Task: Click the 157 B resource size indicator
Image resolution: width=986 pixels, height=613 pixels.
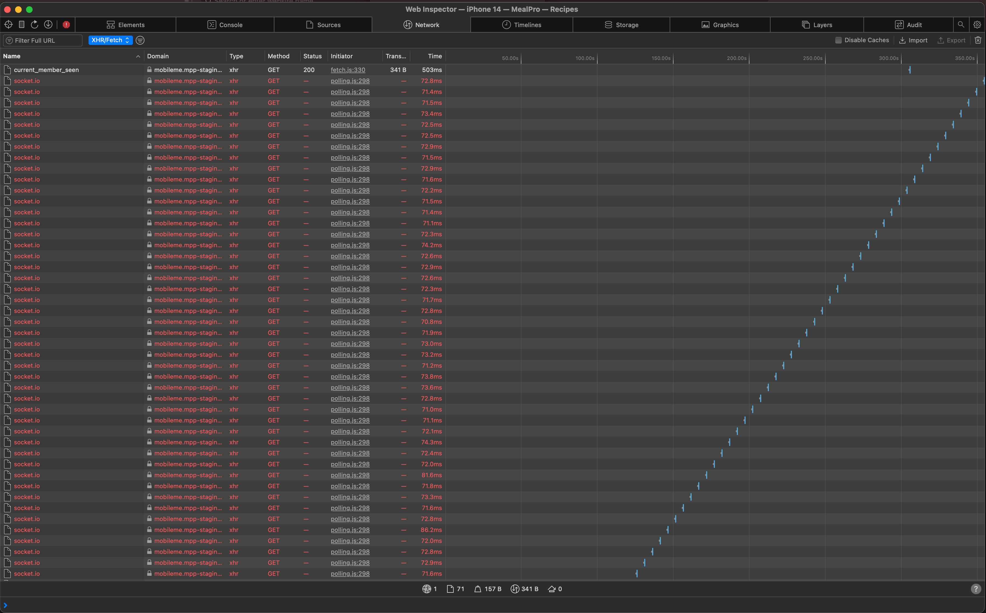Action: 488,589
